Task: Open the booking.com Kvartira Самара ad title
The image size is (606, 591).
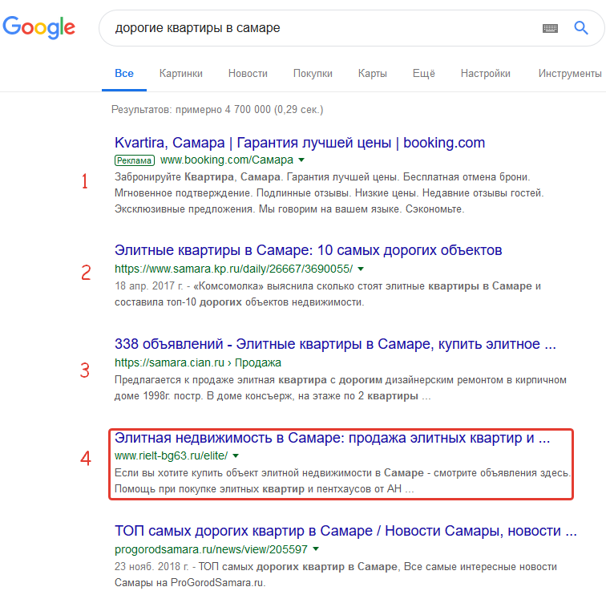Action: pos(300,143)
